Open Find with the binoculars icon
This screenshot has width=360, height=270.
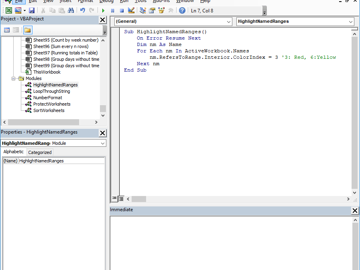[x=71, y=10]
